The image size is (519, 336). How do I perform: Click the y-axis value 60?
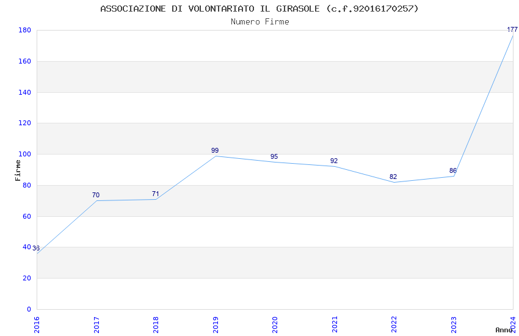click(27, 216)
